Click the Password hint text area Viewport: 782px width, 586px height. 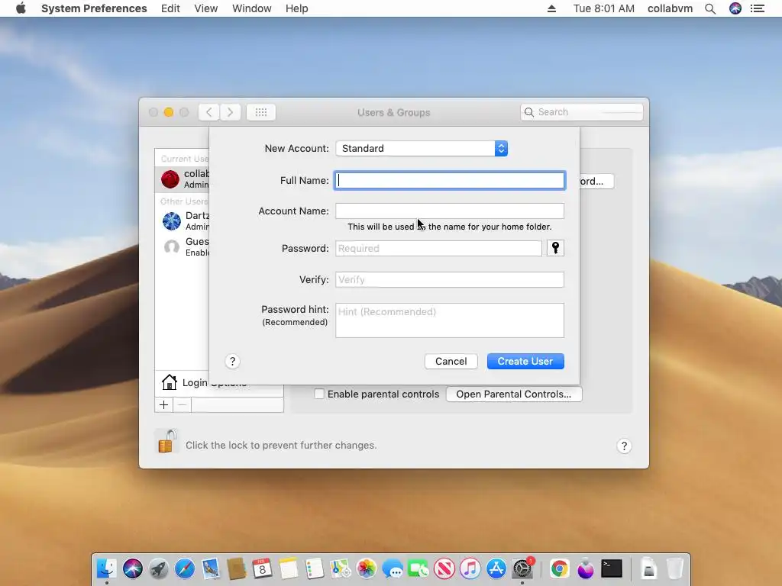coord(449,320)
